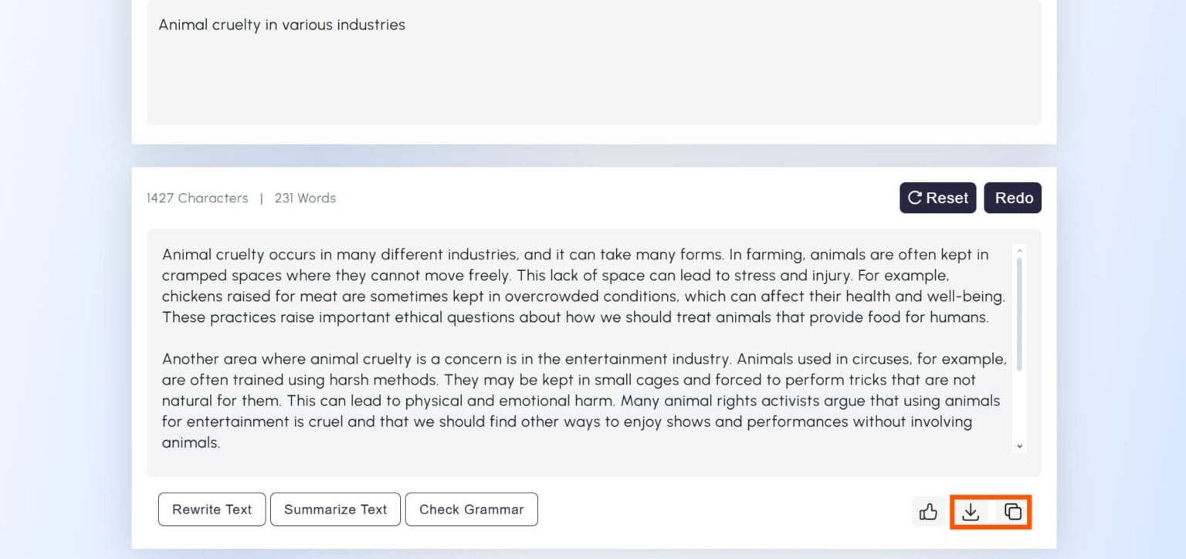Click the scrollbar up arrow in output box
The image size is (1186, 559).
pyautogui.click(x=1020, y=251)
